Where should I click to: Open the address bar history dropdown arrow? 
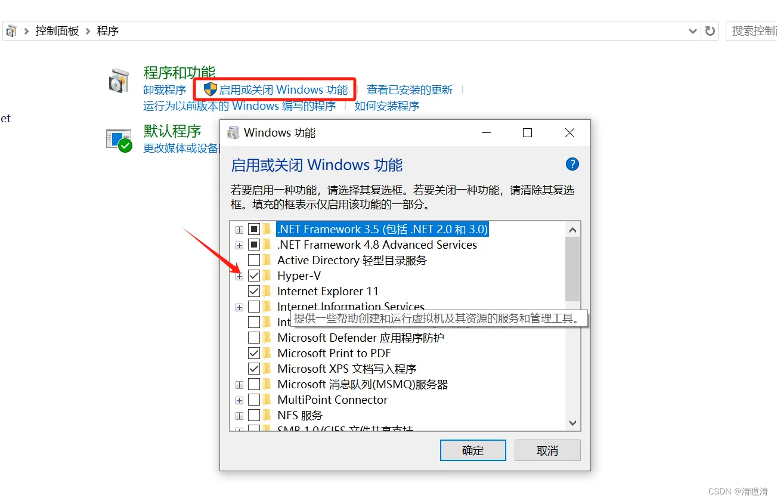click(692, 31)
